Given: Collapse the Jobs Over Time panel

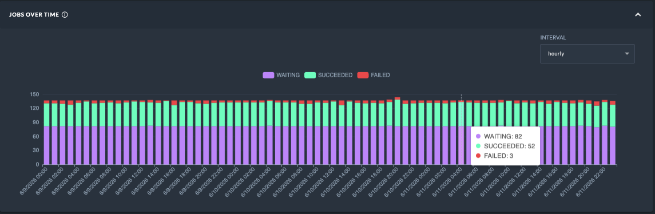Looking at the screenshot, I should pos(638,15).
